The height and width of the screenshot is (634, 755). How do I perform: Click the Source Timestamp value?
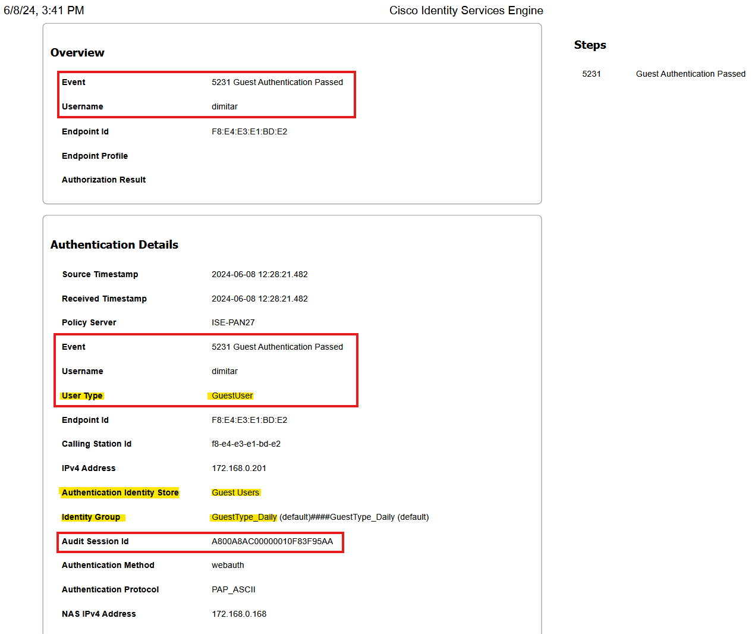[x=259, y=275]
